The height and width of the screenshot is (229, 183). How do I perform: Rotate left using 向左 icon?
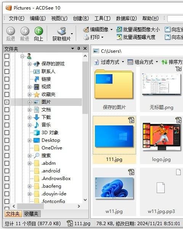[x=167, y=29]
